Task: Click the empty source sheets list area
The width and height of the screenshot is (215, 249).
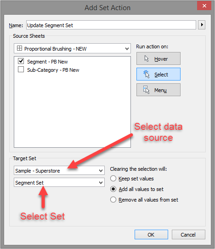Action: pyautogui.click(x=72, y=110)
